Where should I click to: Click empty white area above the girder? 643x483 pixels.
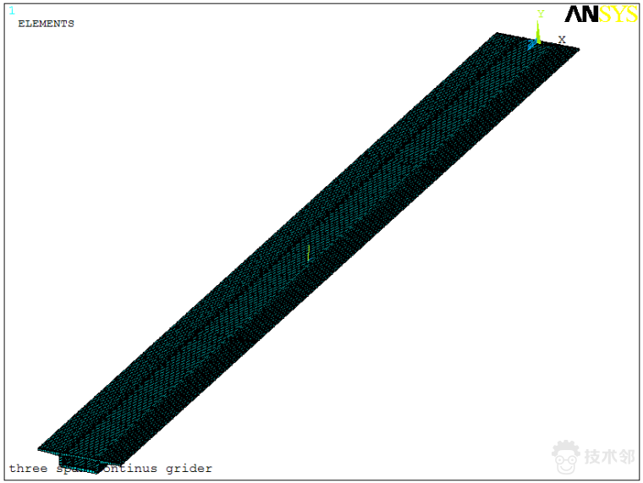212,127
